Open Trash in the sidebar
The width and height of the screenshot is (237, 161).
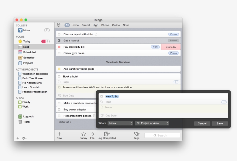26,122
